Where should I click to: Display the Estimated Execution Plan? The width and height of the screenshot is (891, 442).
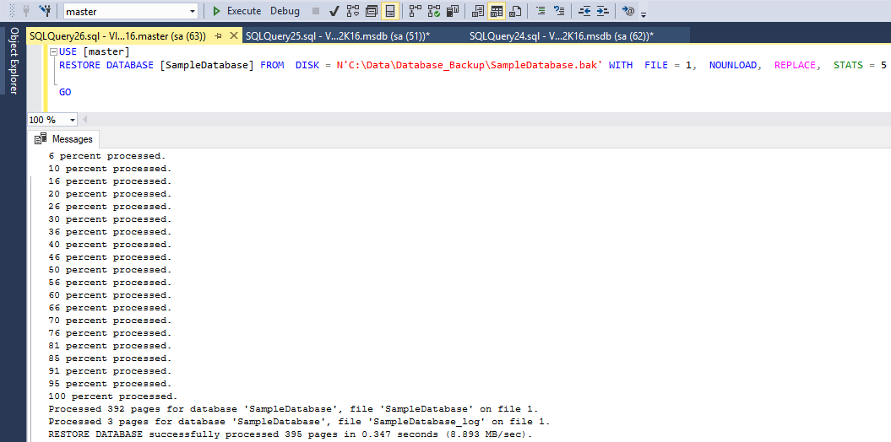click(353, 11)
